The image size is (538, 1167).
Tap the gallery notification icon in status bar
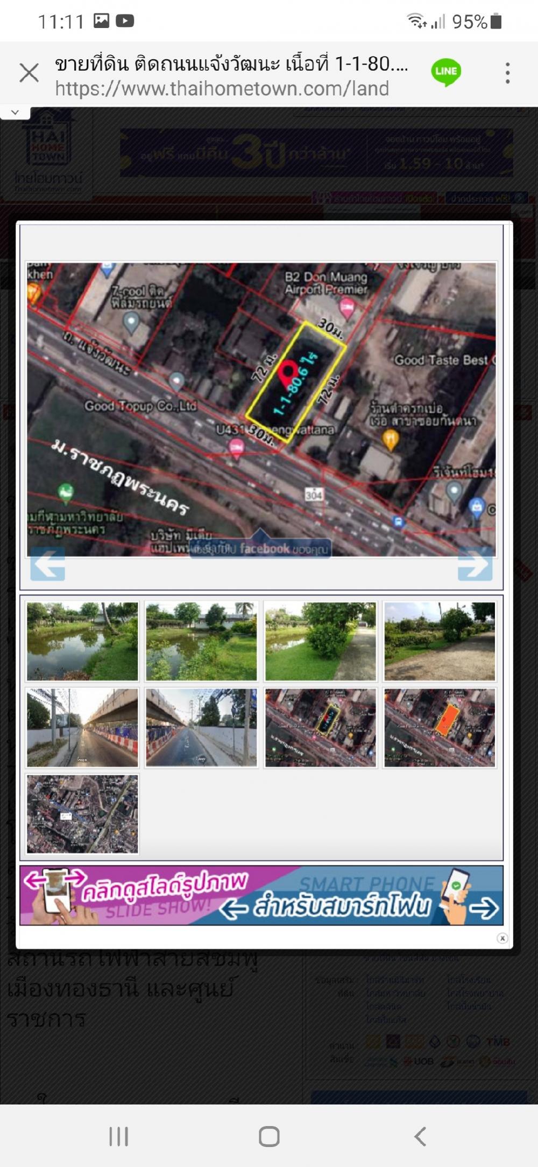coord(101,21)
